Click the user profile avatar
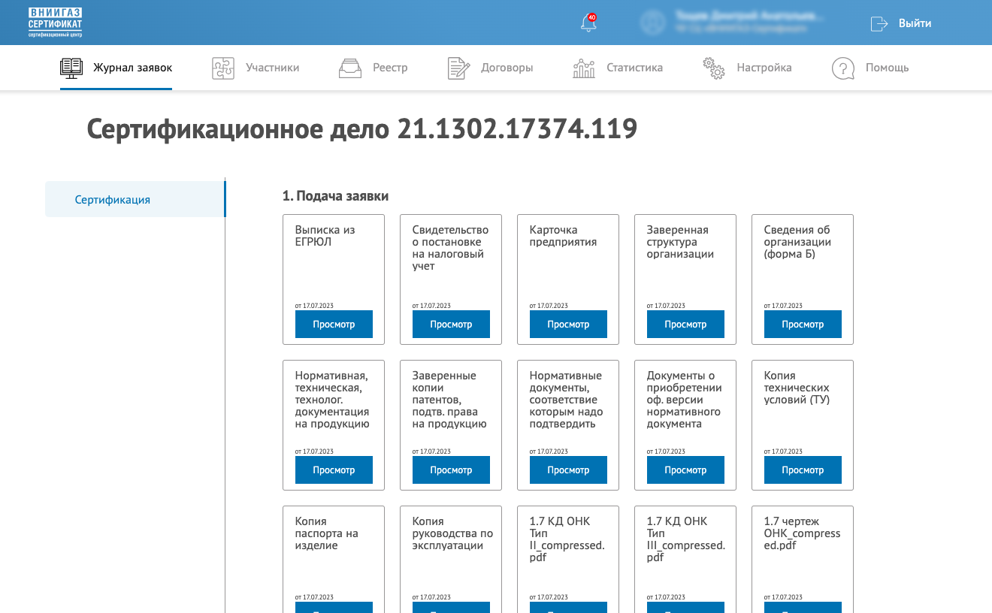 pos(654,23)
